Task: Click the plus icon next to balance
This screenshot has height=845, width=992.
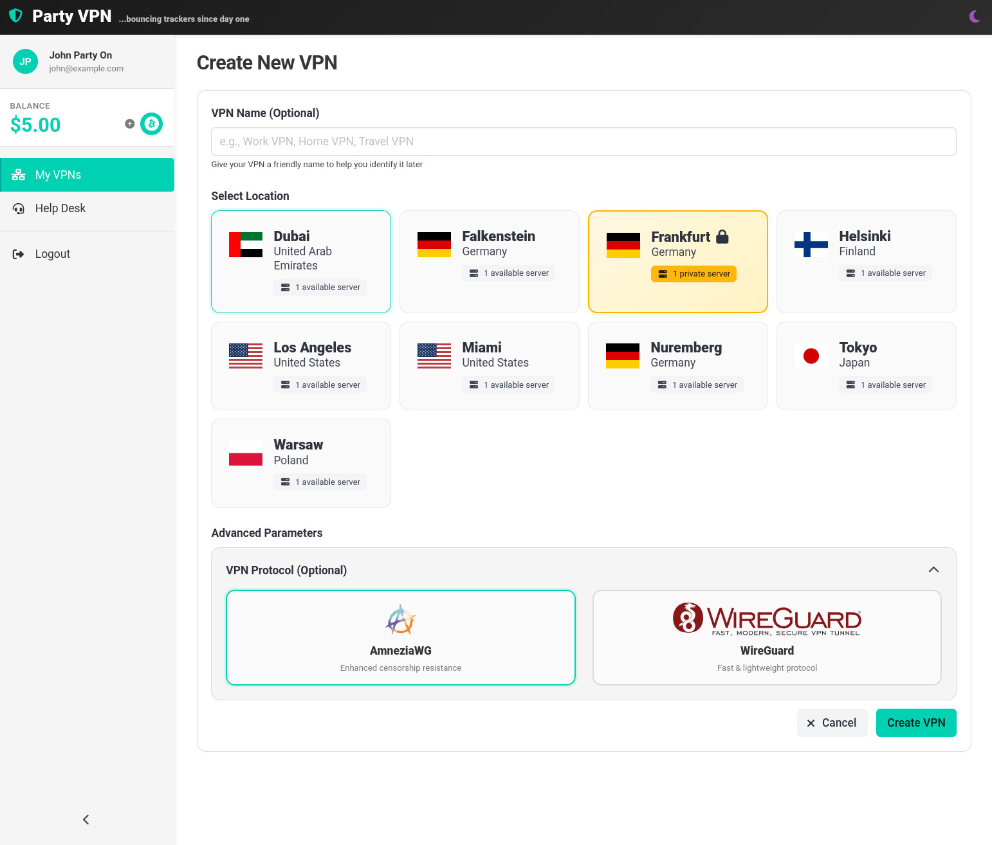Action: [129, 124]
